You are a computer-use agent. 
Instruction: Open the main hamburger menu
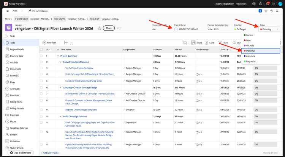click(8, 11)
